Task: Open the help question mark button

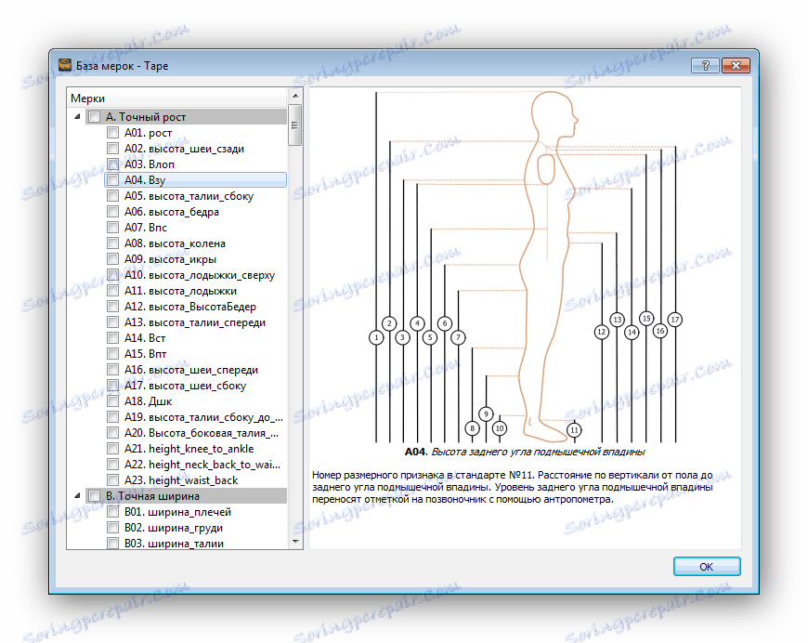Action: [705, 65]
